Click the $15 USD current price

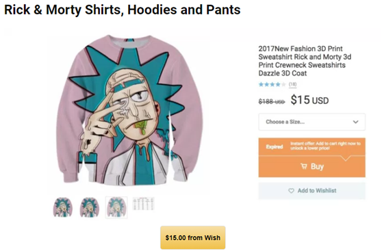click(x=309, y=100)
